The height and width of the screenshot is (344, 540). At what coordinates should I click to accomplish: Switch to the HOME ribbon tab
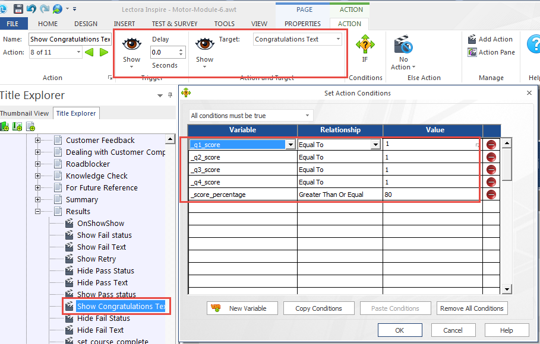click(48, 24)
